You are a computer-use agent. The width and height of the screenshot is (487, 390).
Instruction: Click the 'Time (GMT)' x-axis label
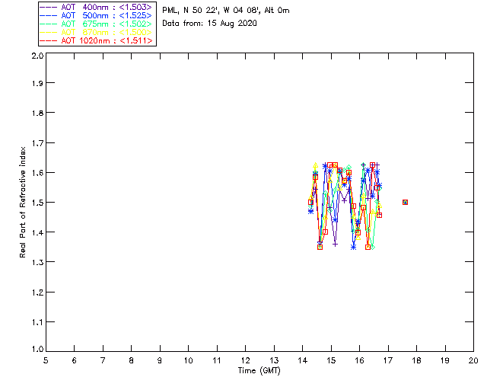coord(259,371)
